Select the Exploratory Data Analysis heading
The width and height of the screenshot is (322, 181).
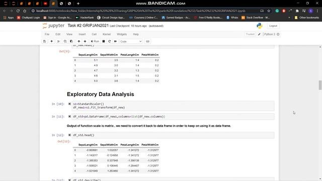(x=101, y=94)
